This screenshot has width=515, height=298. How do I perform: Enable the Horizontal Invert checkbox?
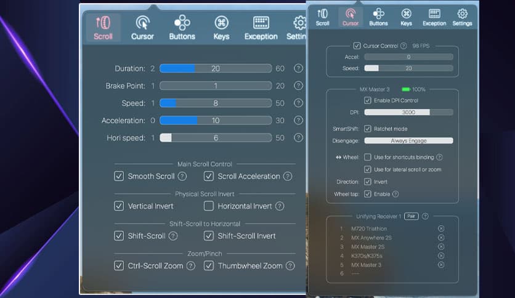click(x=209, y=206)
